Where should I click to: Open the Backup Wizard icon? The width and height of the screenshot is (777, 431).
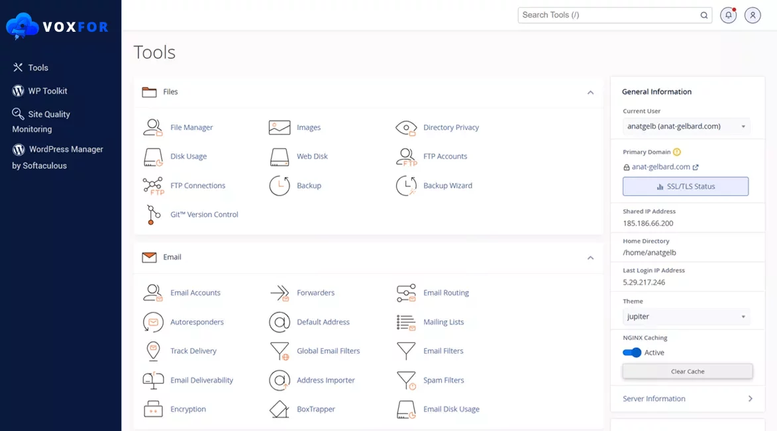tap(406, 186)
